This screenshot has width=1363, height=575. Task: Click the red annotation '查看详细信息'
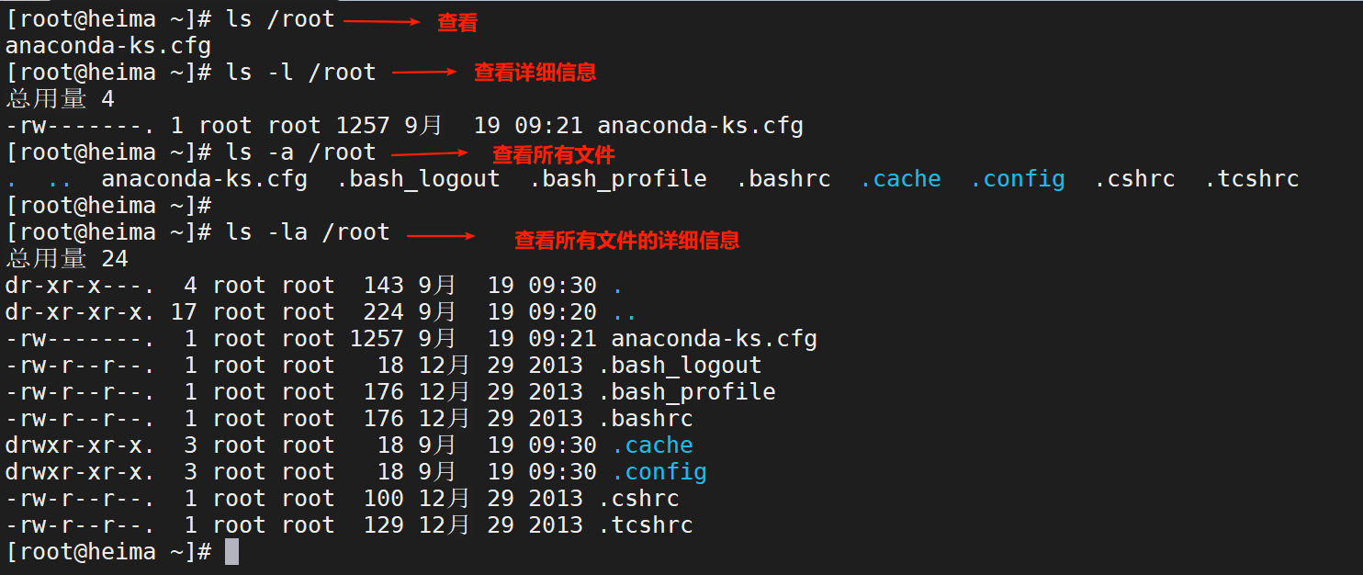coord(535,73)
